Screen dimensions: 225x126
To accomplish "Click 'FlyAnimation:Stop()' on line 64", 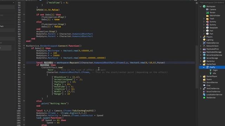I will point(54,24).
